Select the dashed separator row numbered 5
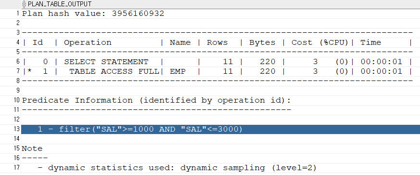The height and width of the screenshot is (175, 420). click(x=220, y=52)
